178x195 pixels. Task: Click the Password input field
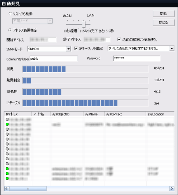coord(136,58)
